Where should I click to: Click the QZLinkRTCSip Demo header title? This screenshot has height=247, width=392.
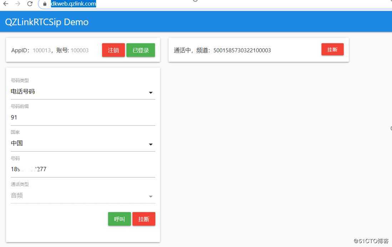coord(47,22)
